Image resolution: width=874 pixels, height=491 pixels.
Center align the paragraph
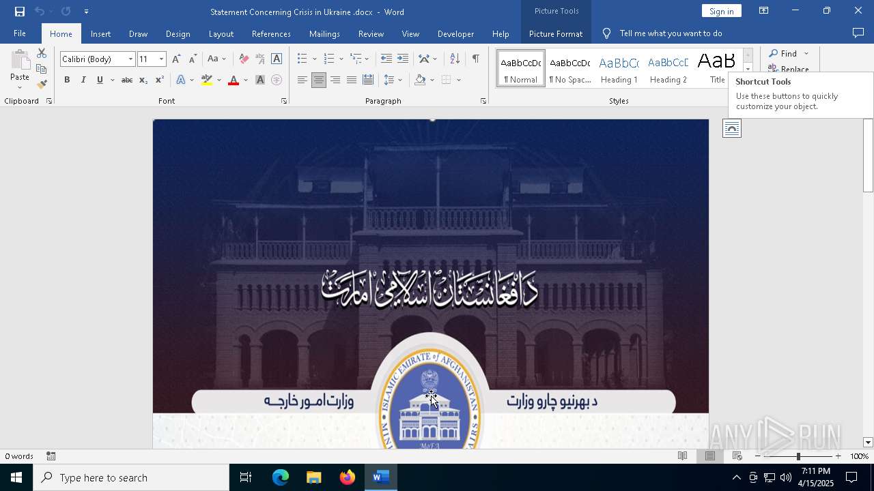click(x=319, y=80)
